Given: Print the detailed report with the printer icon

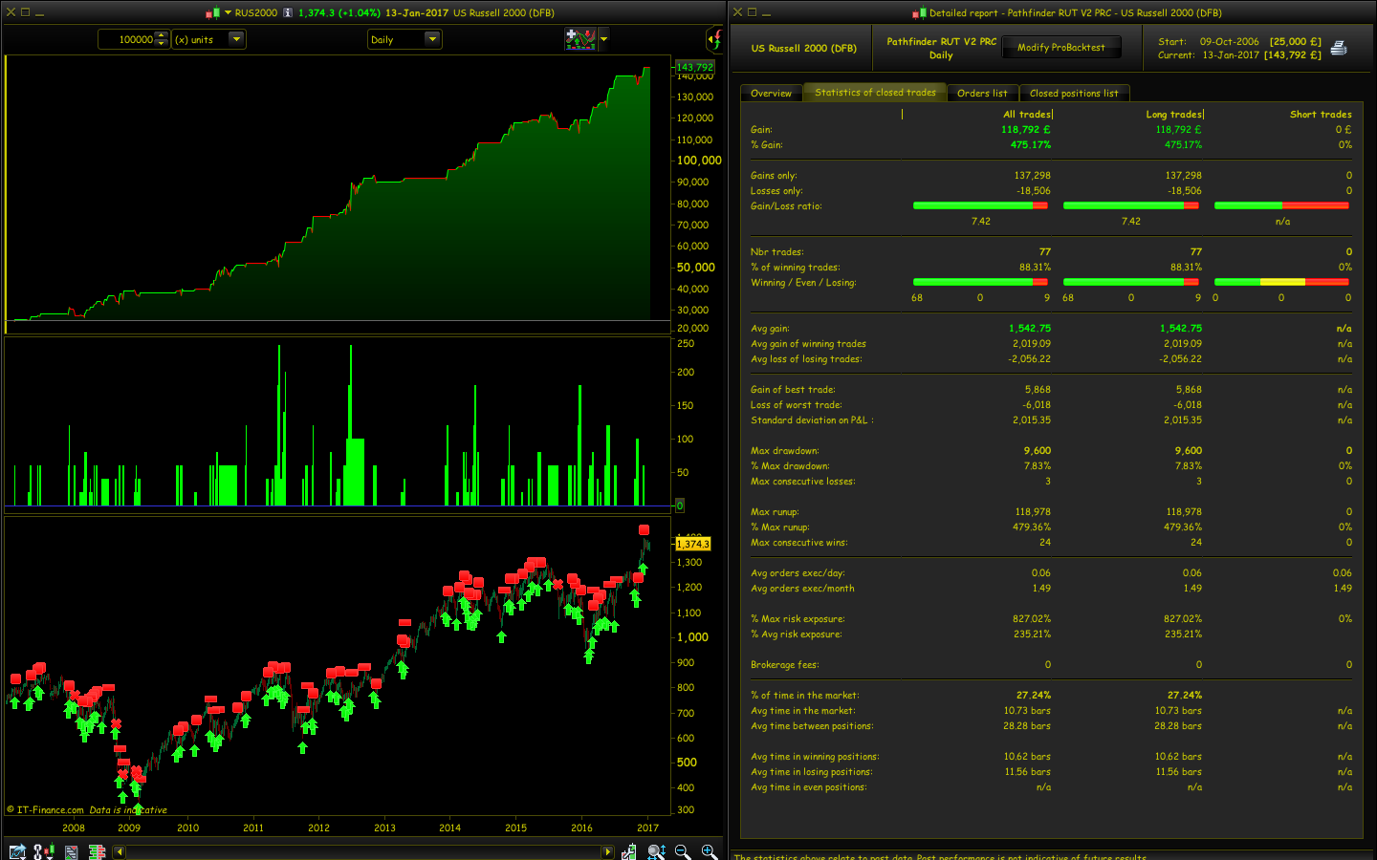Looking at the screenshot, I should coord(1339,48).
